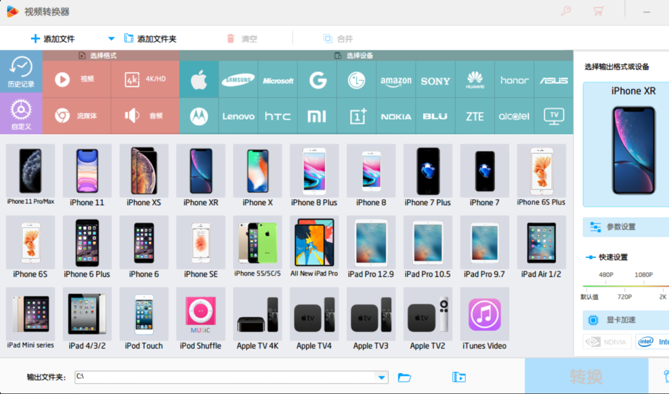Select the iPhone 11 preset
The image size is (669, 394).
(87, 175)
